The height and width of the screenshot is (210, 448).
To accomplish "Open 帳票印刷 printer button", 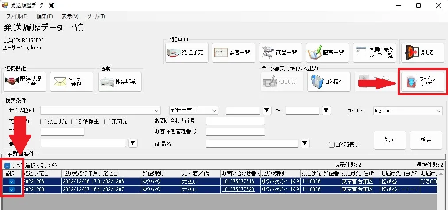I will (x=120, y=82).
